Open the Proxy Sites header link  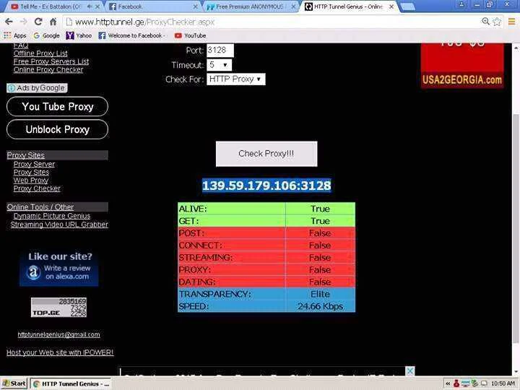click(26, 155)
